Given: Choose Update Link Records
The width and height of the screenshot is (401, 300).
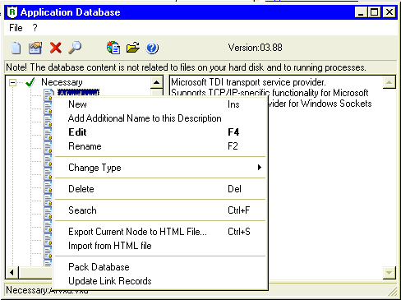Looking at the screenshot, I should [x=161, y=281].
